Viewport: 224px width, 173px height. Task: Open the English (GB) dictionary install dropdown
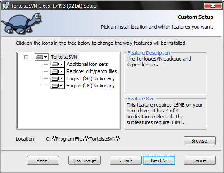click(x=57, y=78)
